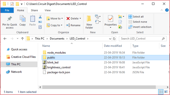Open the Share ribbon tab
This screenshot has height=95, width=170.
[x=34, y=10]
